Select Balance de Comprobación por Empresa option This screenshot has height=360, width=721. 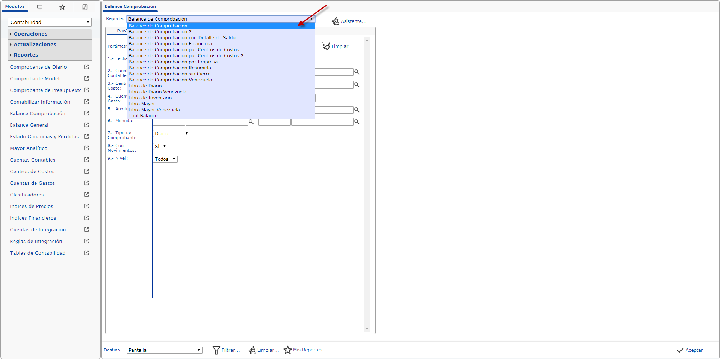pyautogui.click(x=221, y=62)
